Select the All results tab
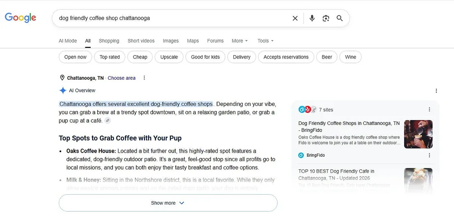This screenshot has height=216, width=454. tap(88, 41)
